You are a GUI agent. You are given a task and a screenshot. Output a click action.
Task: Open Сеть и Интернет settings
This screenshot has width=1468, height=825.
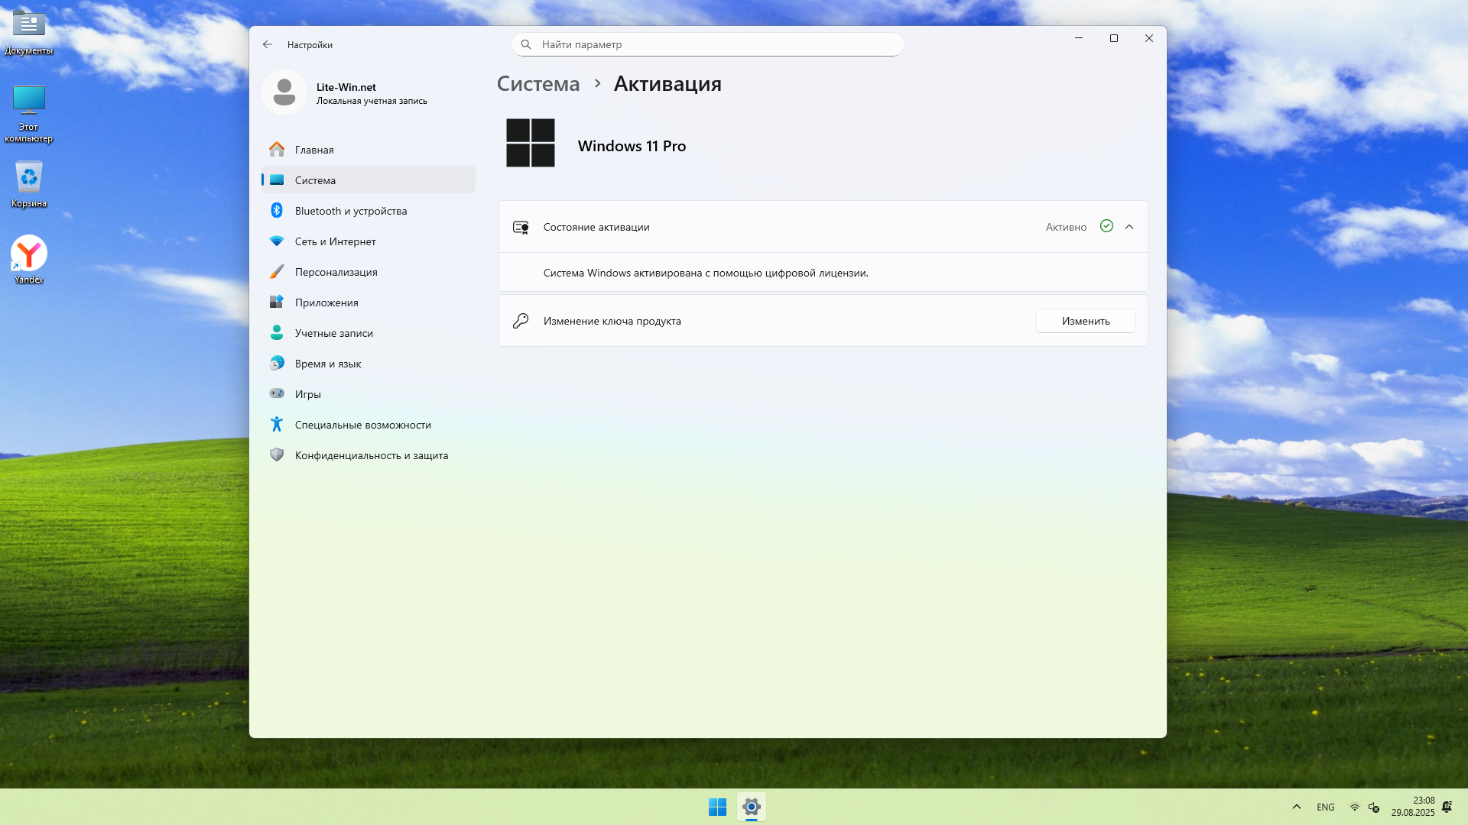(335, 241)
